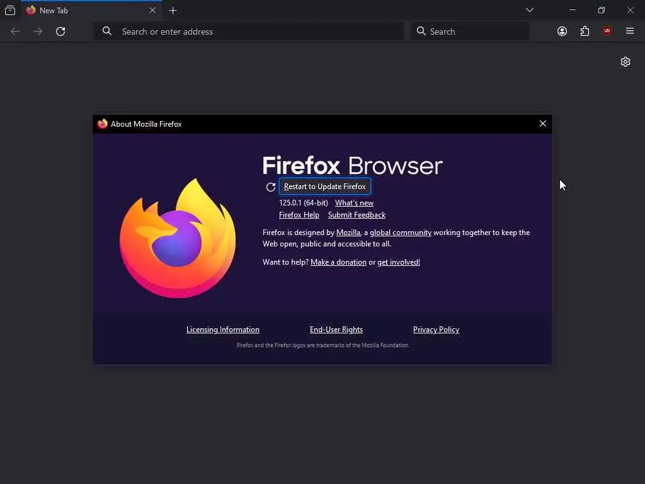Open End-User Rights link
Viewport: 645px width, 484px height.
point(336,330)
